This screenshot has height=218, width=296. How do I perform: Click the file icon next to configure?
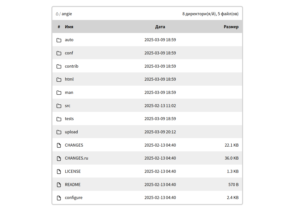(x=59, y=198)
